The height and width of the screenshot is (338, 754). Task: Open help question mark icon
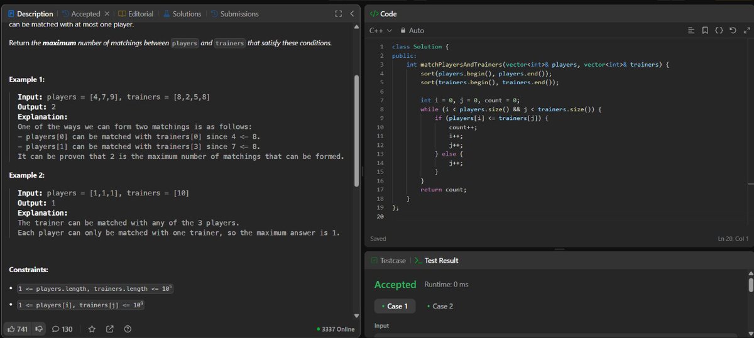point(128,329)
